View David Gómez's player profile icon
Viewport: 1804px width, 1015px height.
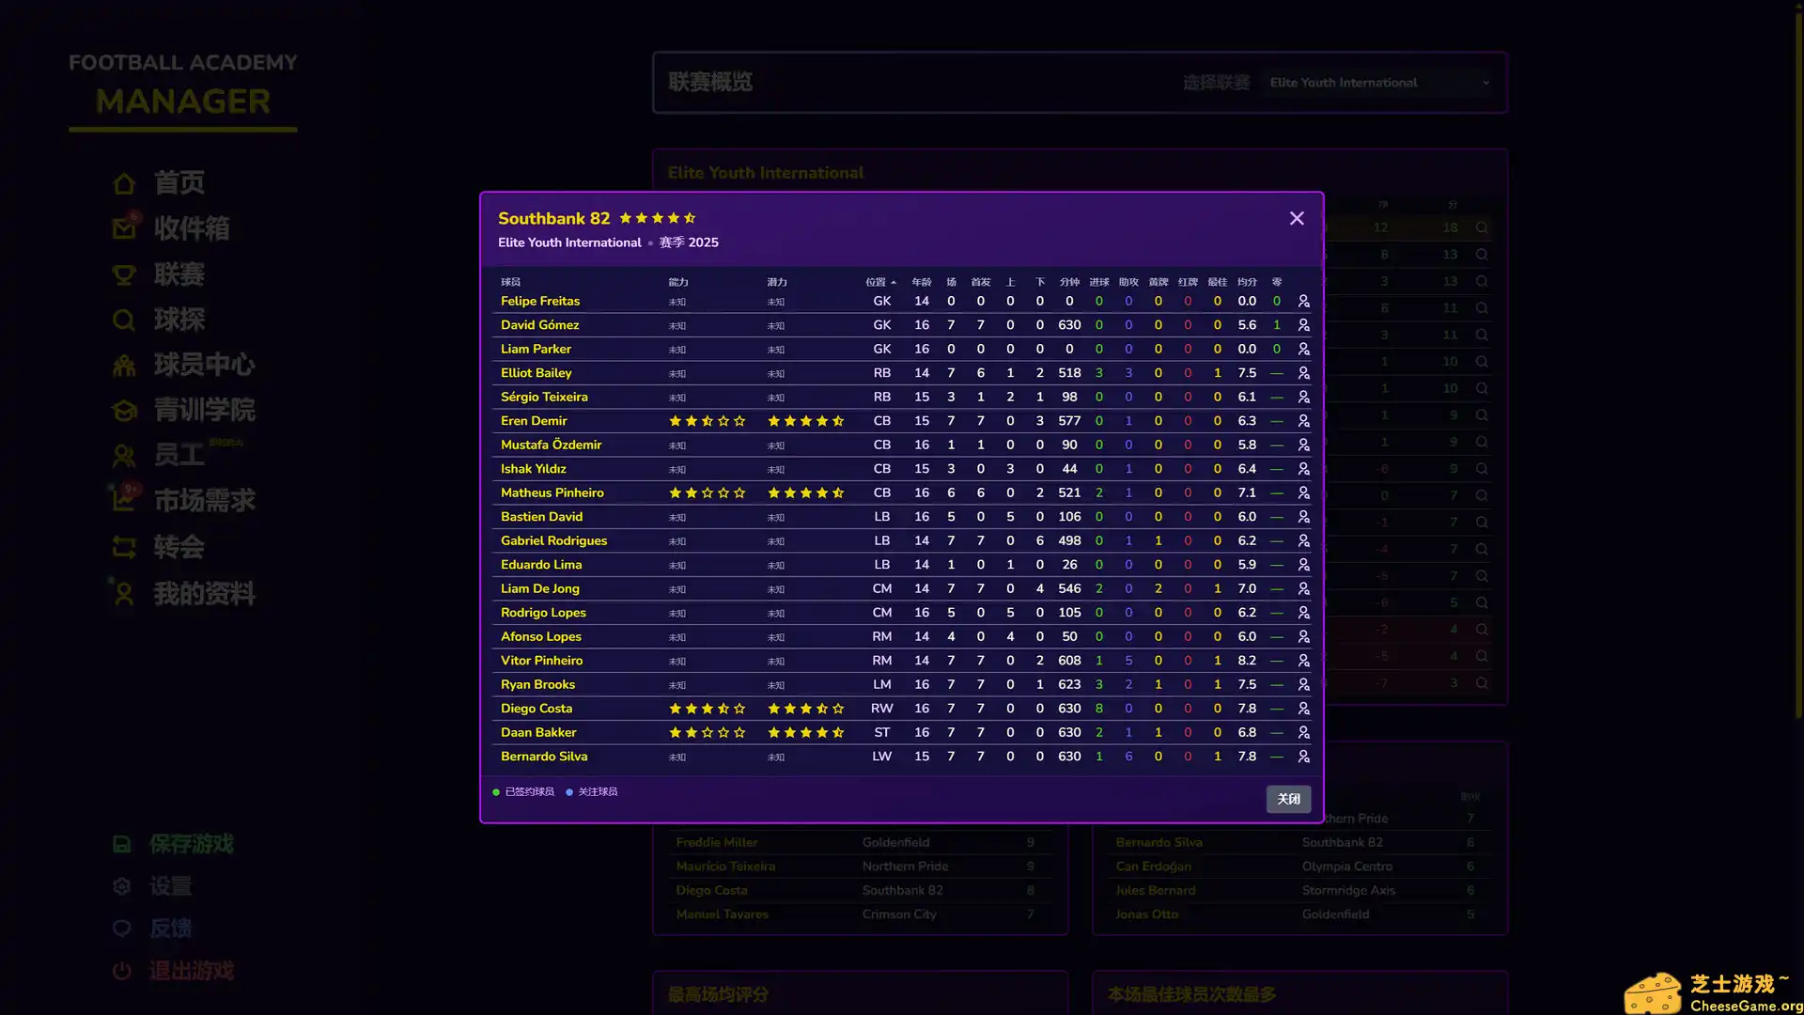(1304, 324)
